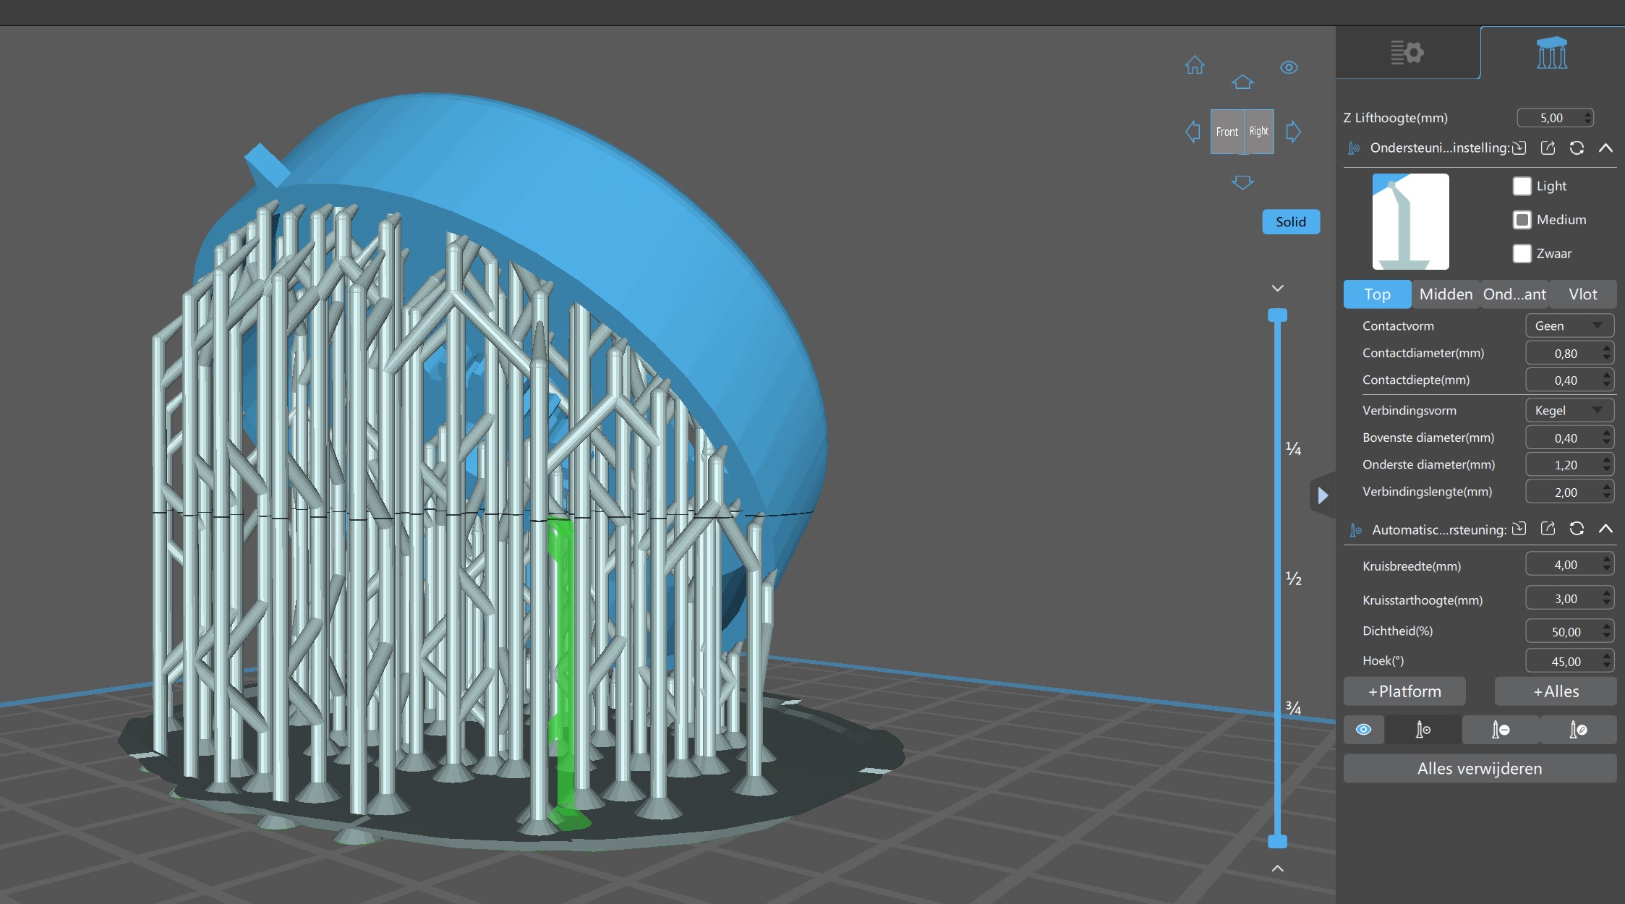This screenshot has width=1625, height=904.
Task: Check the Medium support option
Action: (x=1522, y=220)
